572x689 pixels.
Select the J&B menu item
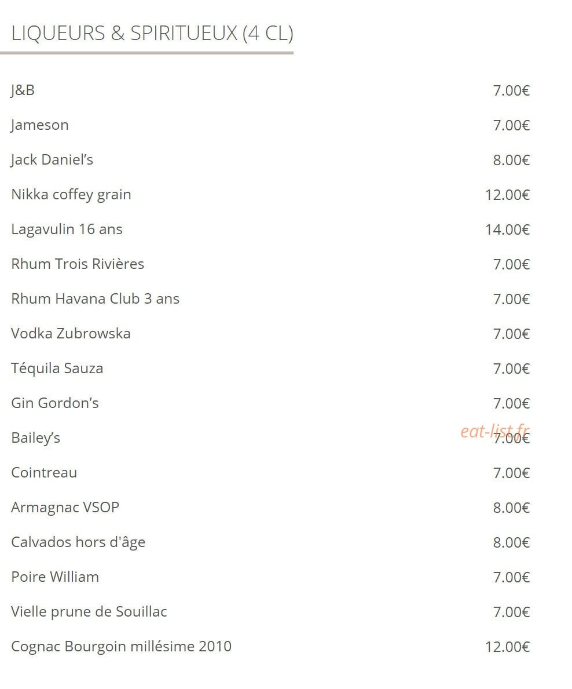point(23,90)
